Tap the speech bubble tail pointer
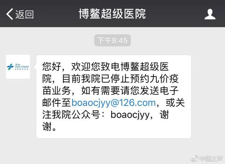The image size is (225, 164). (35, 67)
